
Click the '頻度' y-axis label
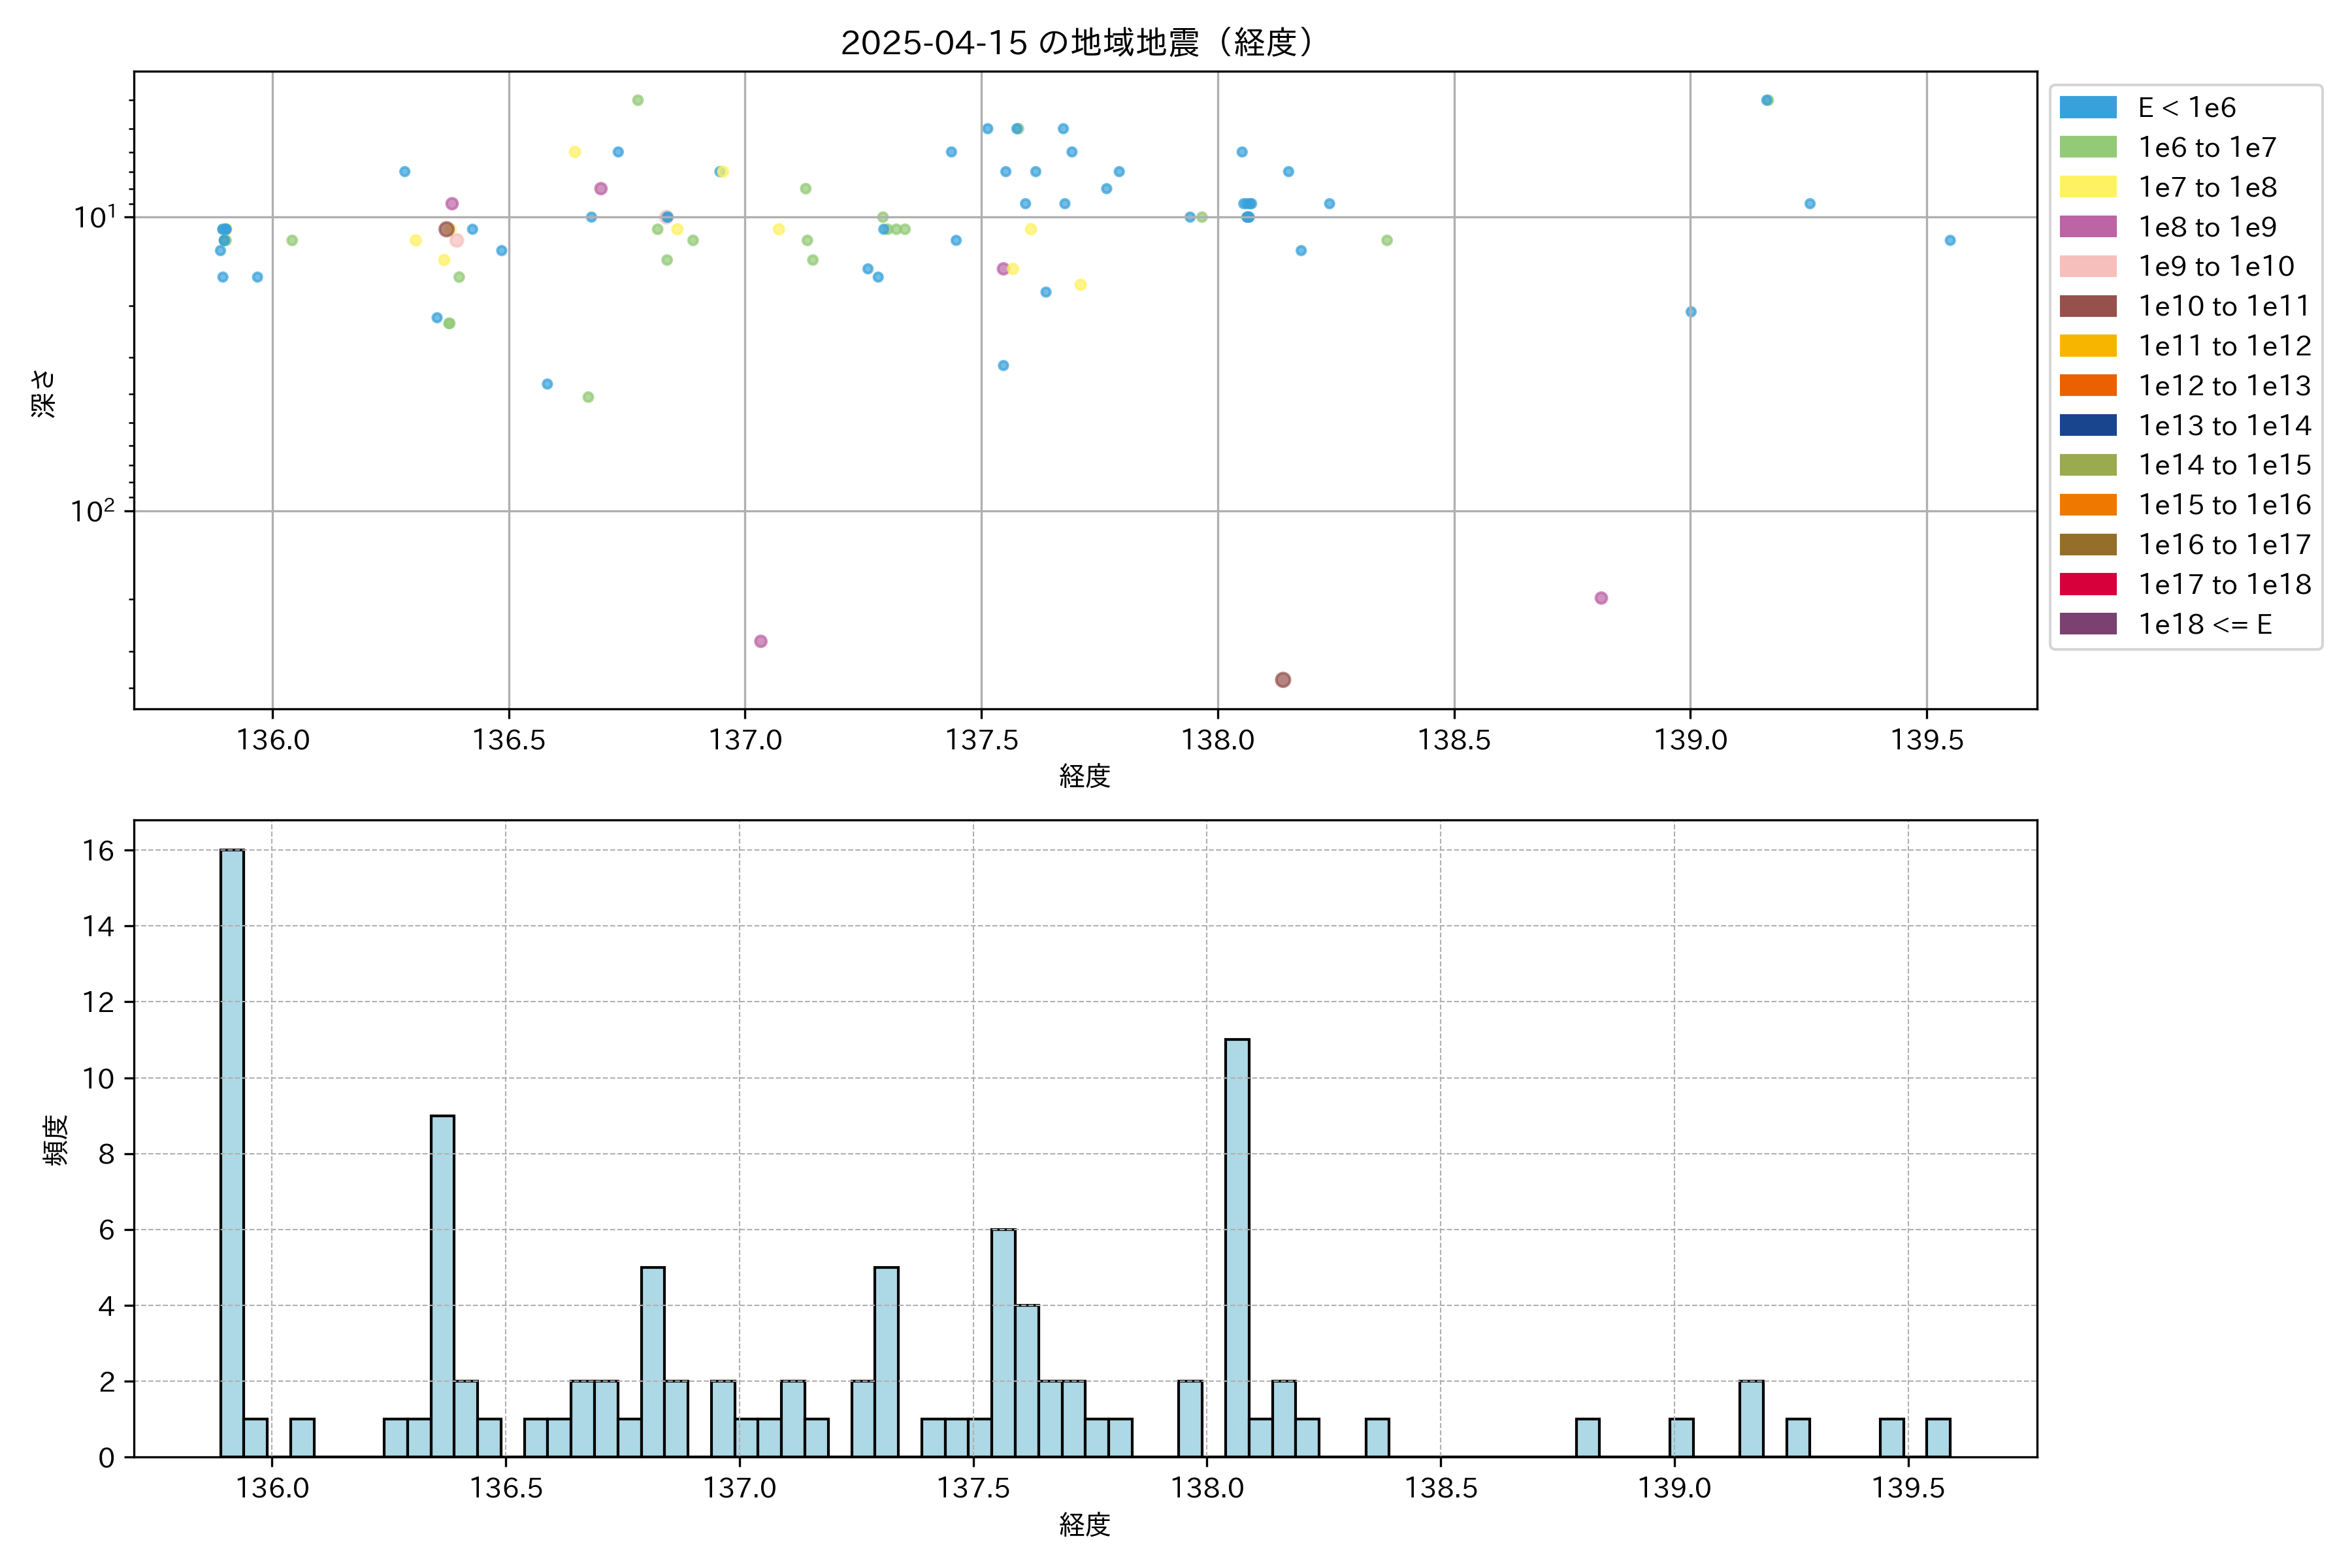(x=57, y=1140)
